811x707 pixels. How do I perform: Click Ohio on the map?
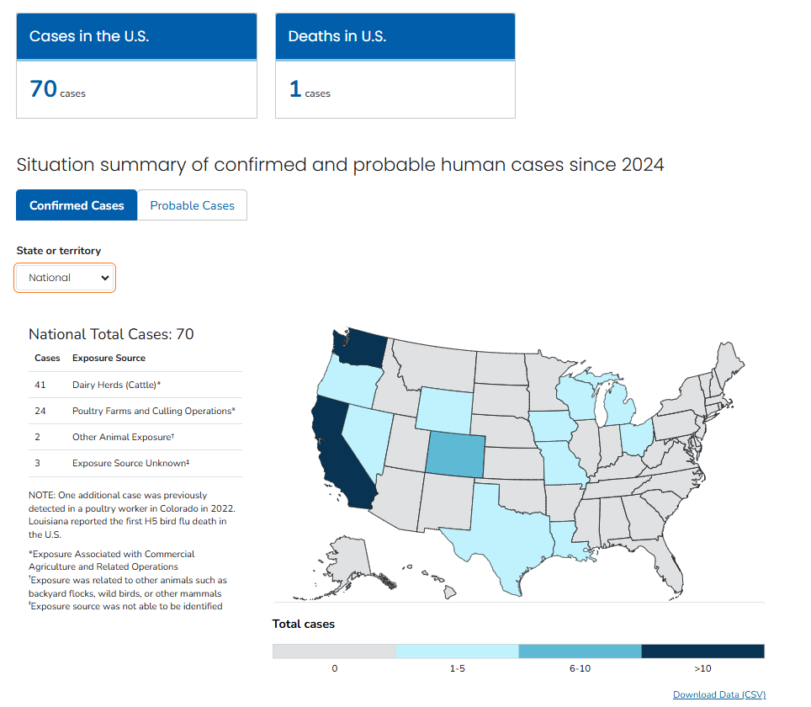pos(635,438)
